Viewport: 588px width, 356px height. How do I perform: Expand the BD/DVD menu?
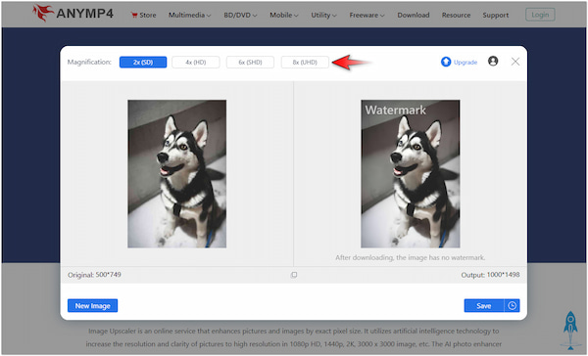click(x=240, y=15)
